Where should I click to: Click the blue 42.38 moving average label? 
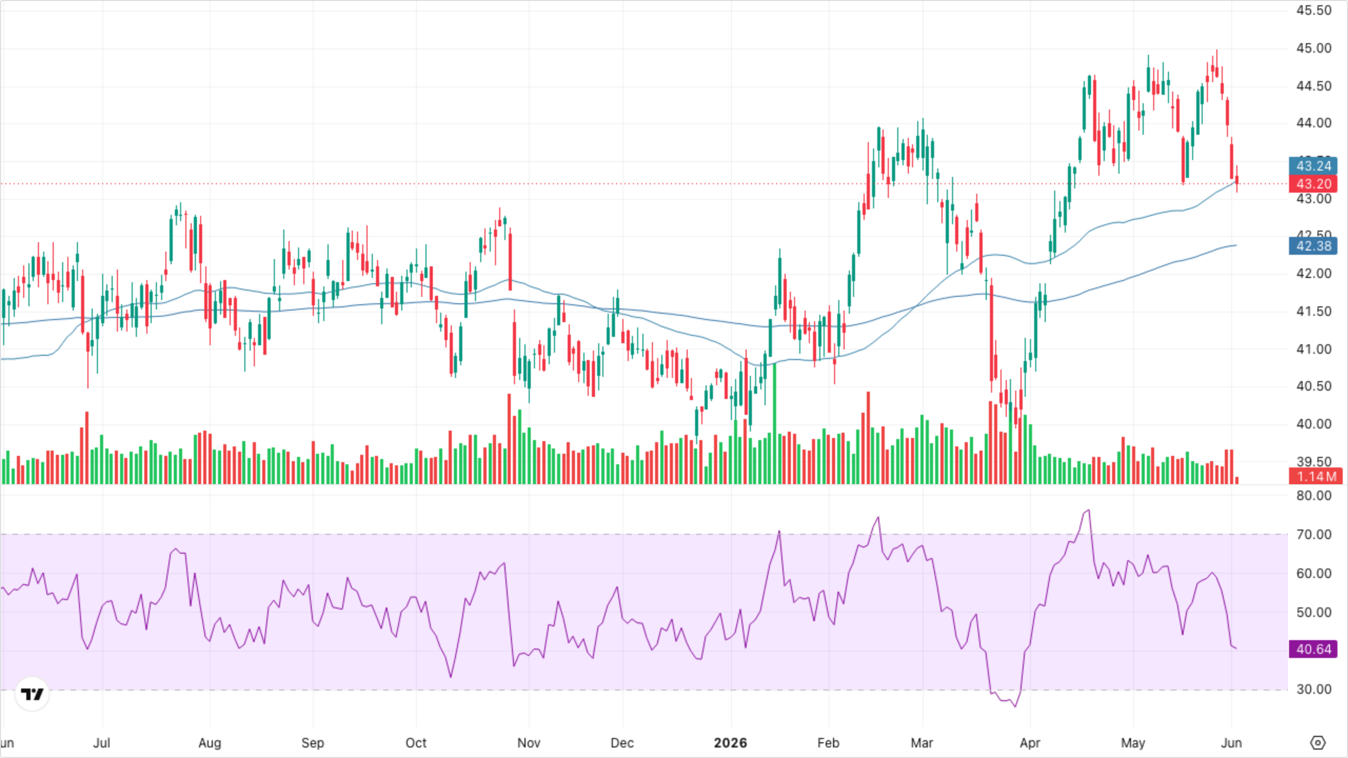click(1313, 246)
